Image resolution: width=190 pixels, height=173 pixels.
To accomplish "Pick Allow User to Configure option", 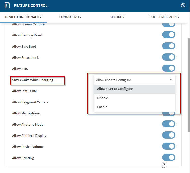I will point(115,89).
